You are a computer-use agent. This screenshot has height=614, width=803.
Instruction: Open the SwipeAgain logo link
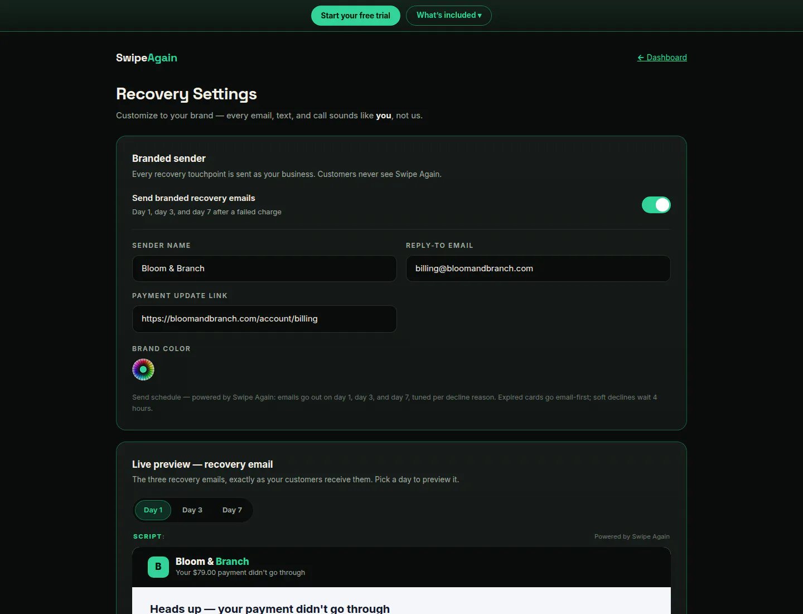point(147,57)
